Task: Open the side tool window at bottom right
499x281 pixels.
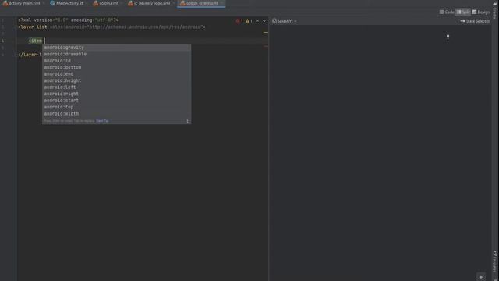Action: [x=495, y=261]
